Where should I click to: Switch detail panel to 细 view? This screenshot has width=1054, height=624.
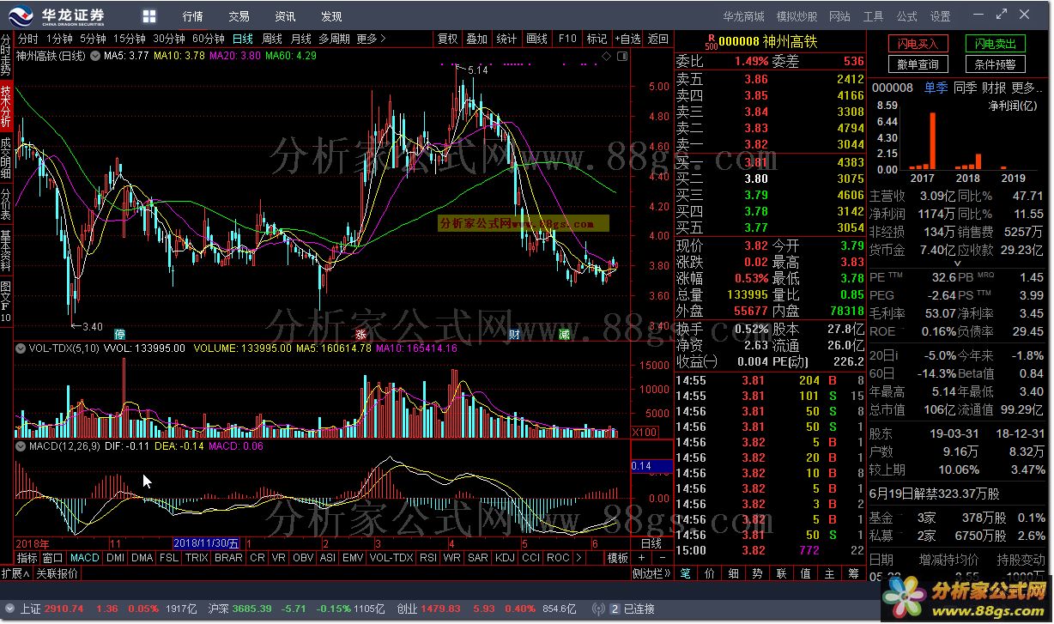point(734,573)
